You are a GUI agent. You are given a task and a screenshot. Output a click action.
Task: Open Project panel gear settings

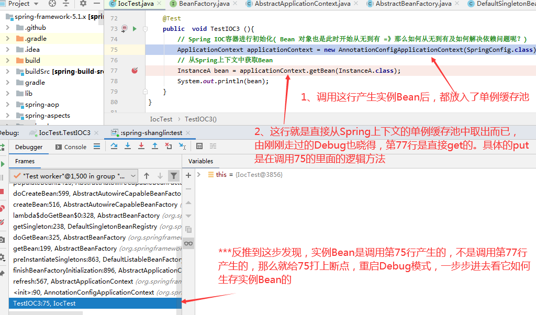(83, 4)
